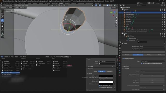Activate the Rotate tool in viewport toolbar
Image resolution: width=166 pixels, height=93 pixels.
coord(2,20)
